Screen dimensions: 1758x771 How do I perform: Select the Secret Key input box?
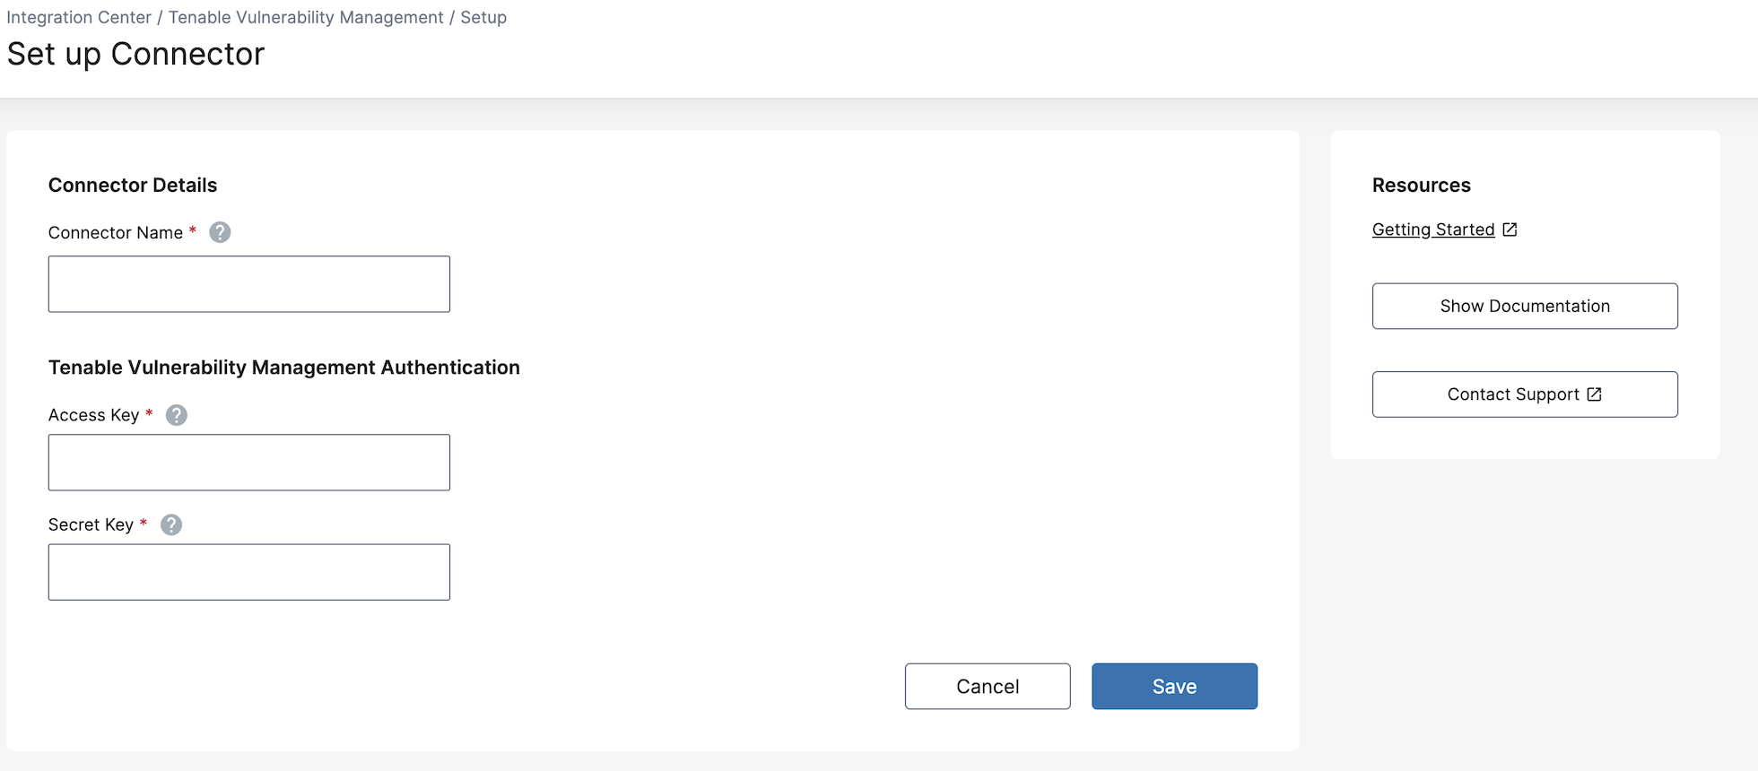pyautogui.click(x=249, y=572)
